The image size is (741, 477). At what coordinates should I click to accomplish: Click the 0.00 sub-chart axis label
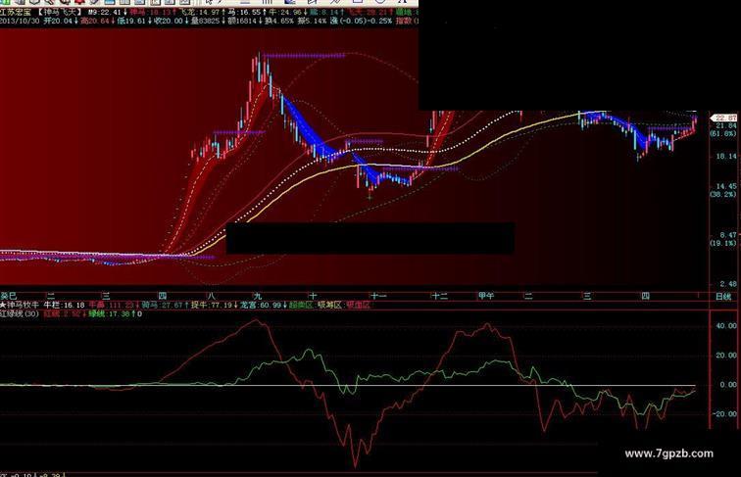[x=728, y=384]
